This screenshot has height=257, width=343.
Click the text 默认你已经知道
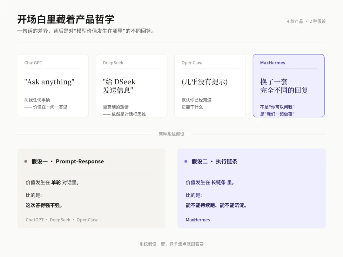[x=197, y=100]
